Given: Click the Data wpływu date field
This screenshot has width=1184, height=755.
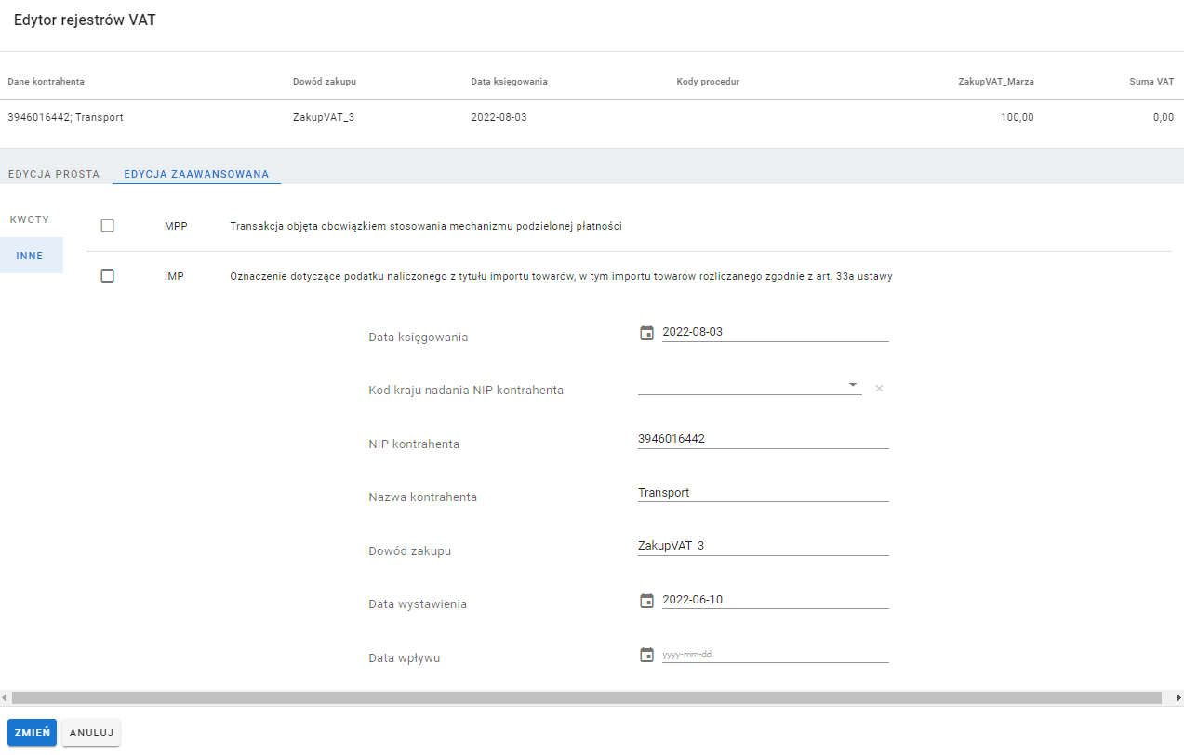Looking at the screenshot, I should (774, 655).
